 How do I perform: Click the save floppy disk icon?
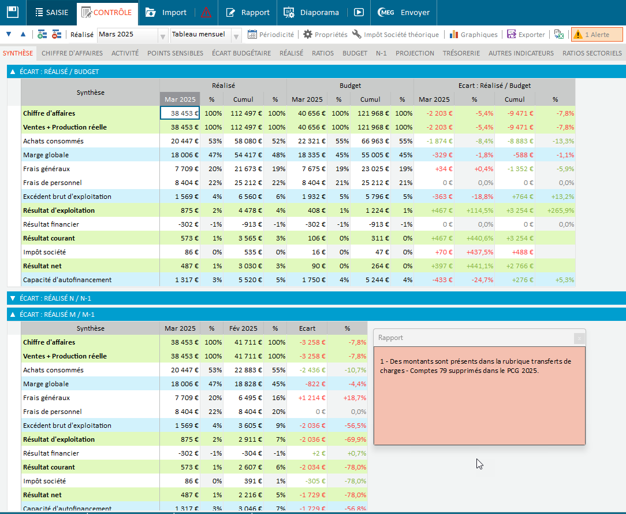(13, 12)
